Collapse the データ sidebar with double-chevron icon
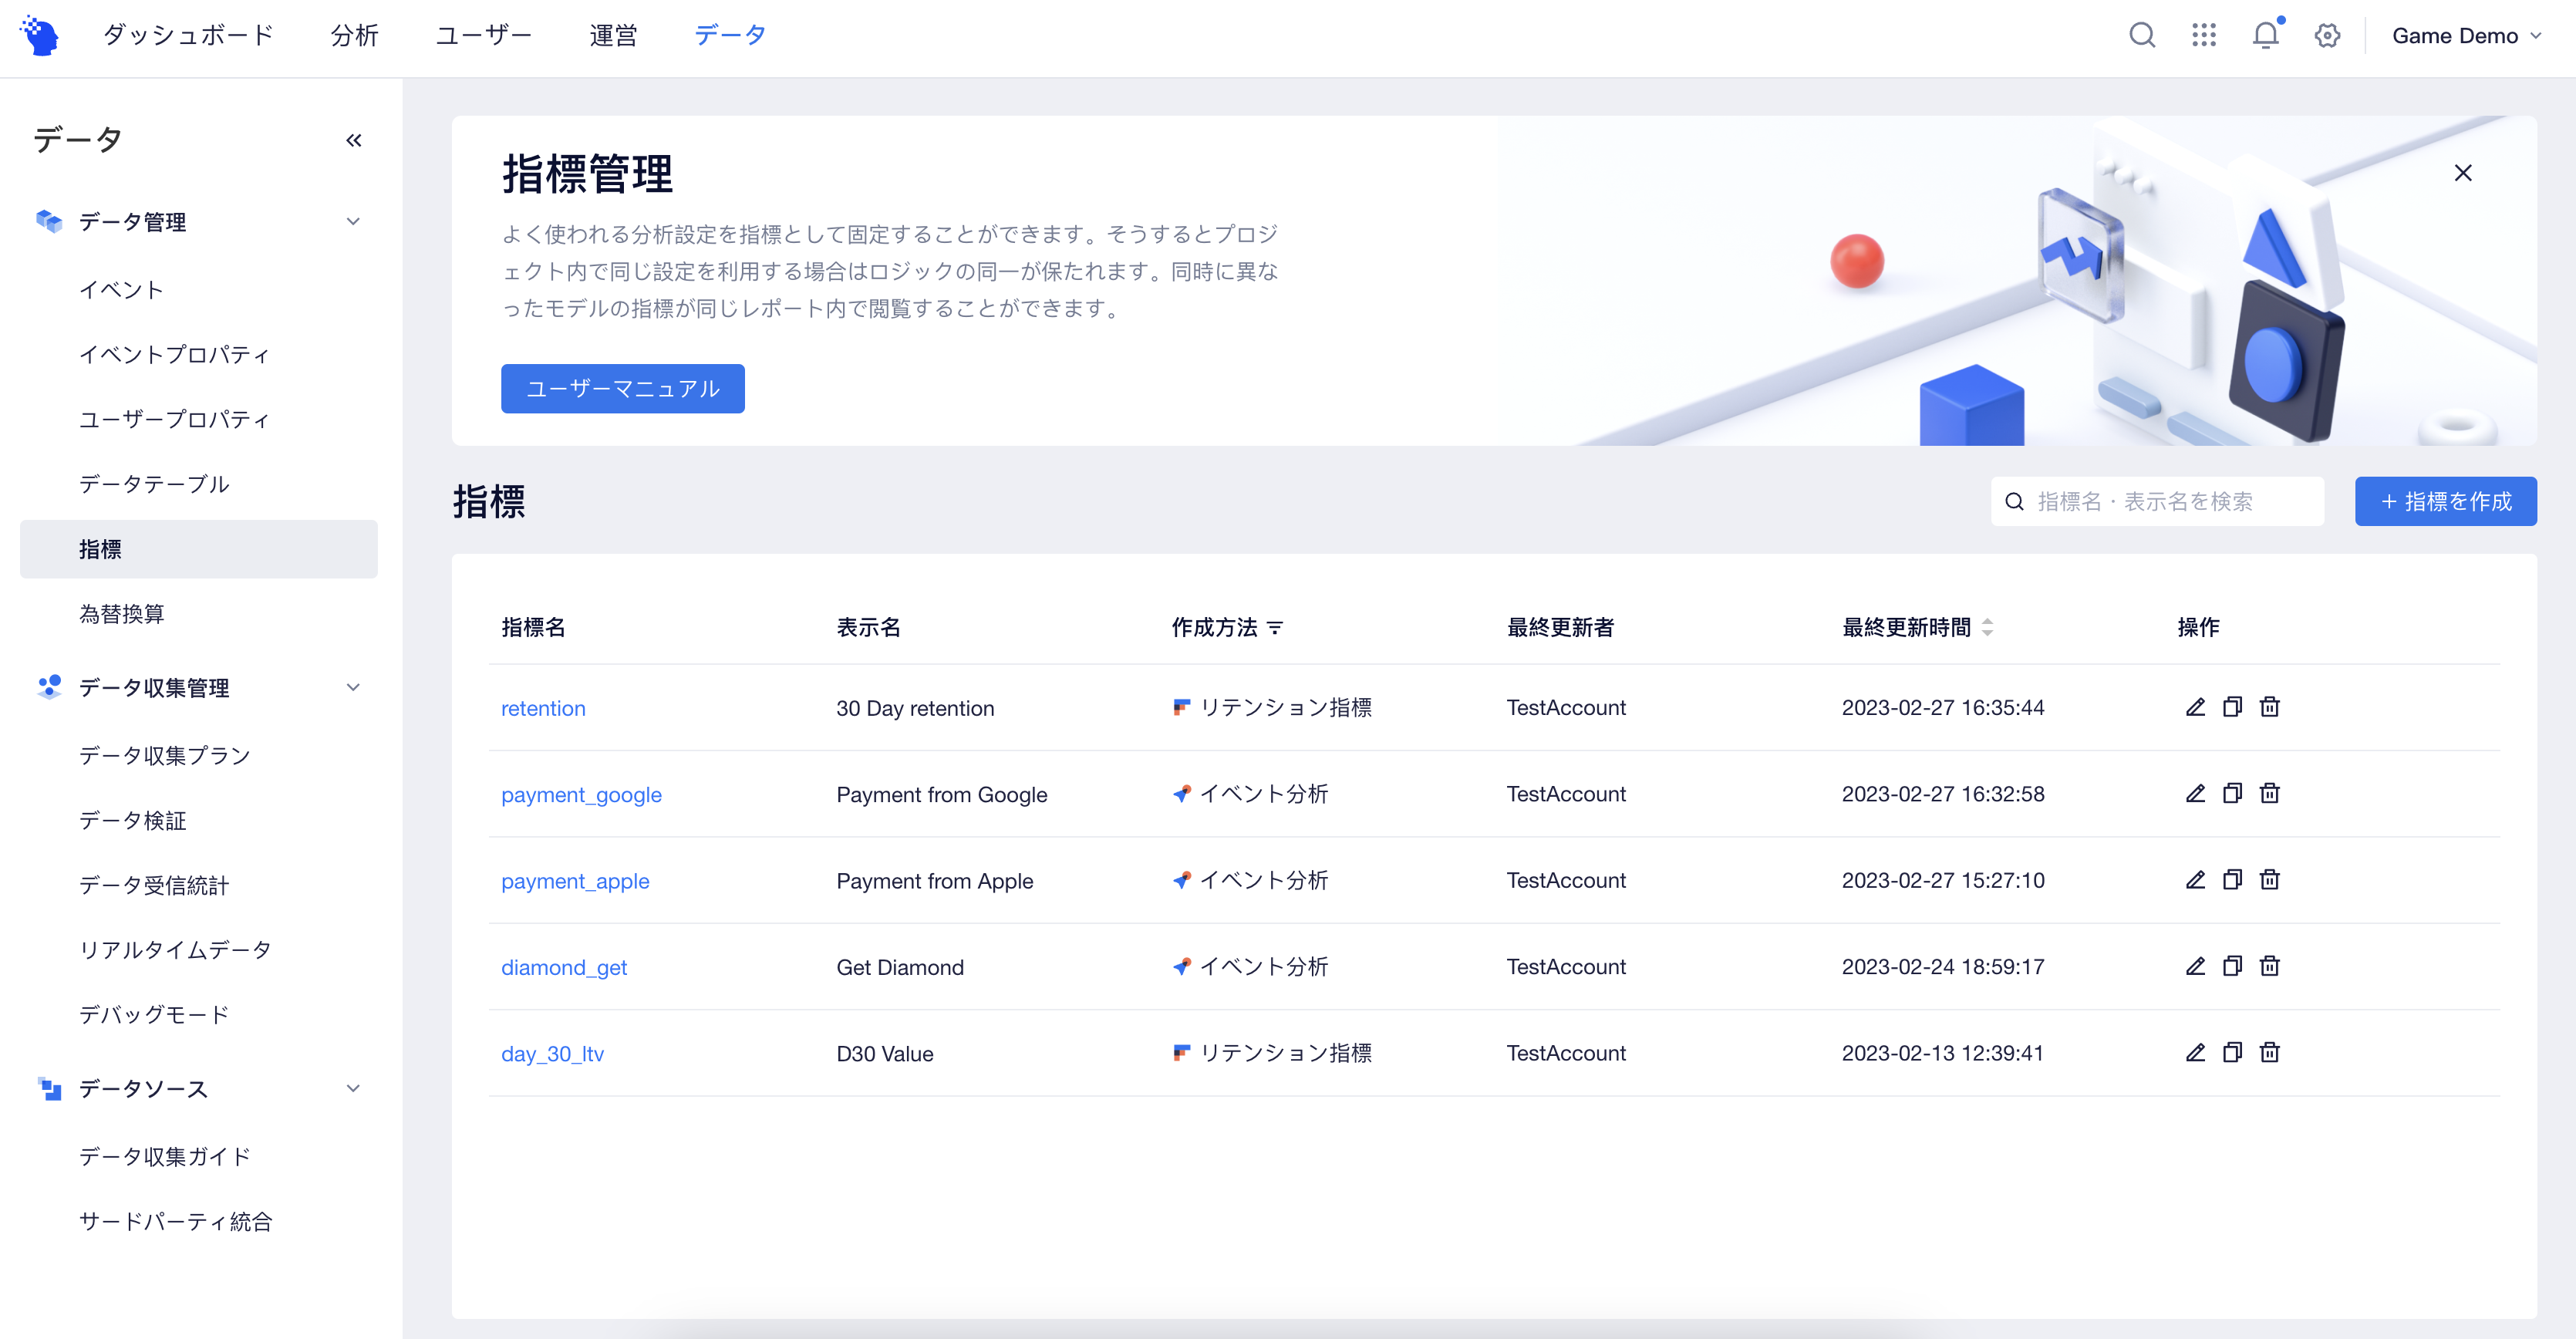Image resolution: width=2576 pixels, height=1339 pixels. (353, 140)
